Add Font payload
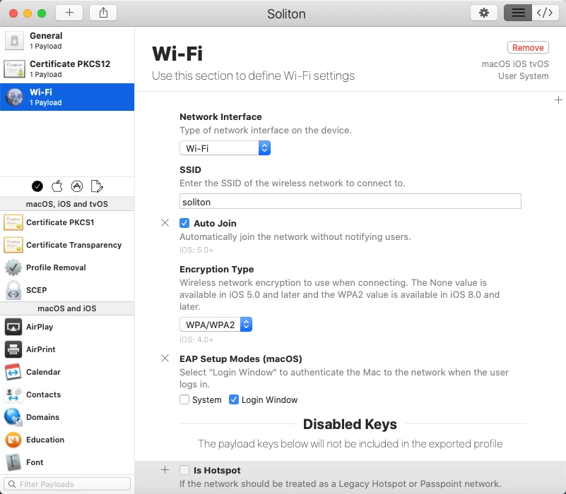The image size is (566, 494). click(67, 462)
